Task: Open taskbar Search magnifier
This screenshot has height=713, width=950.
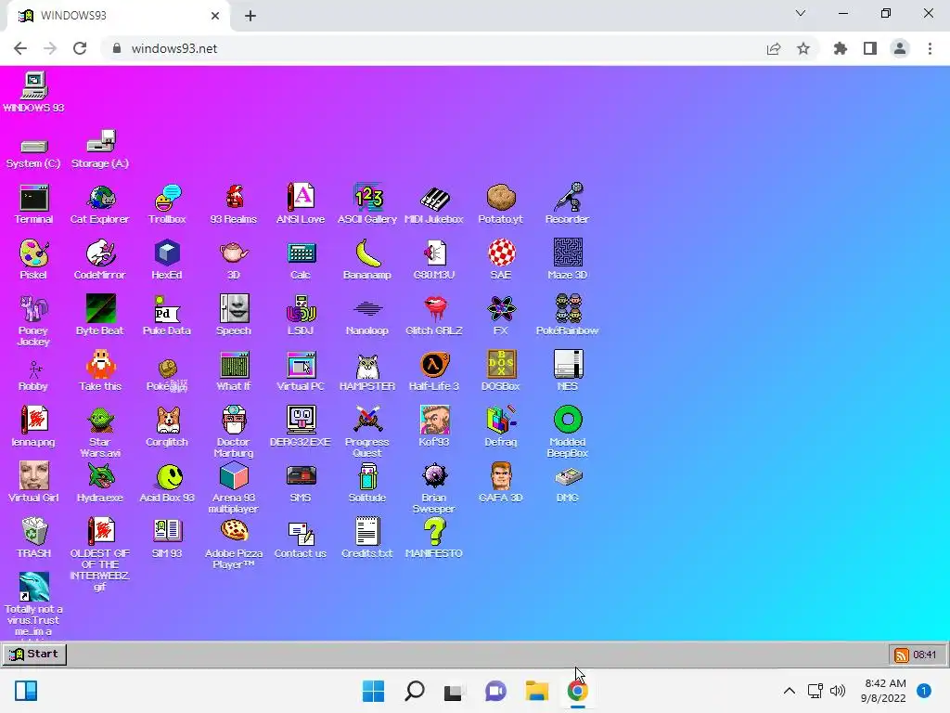Action: (x=415, y=691)
